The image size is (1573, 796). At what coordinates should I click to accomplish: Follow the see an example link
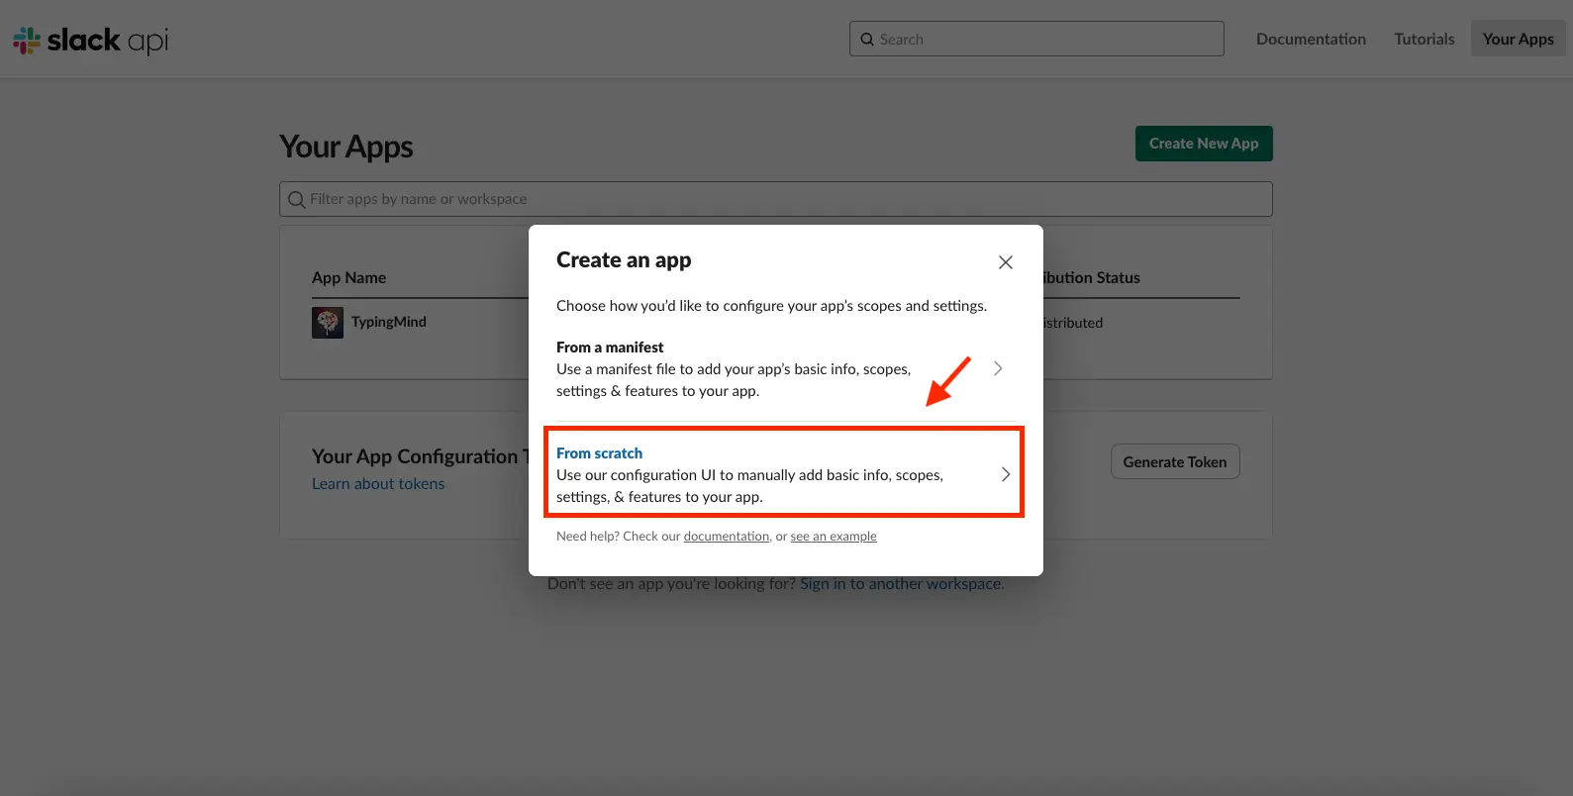(x=834, y=537)
